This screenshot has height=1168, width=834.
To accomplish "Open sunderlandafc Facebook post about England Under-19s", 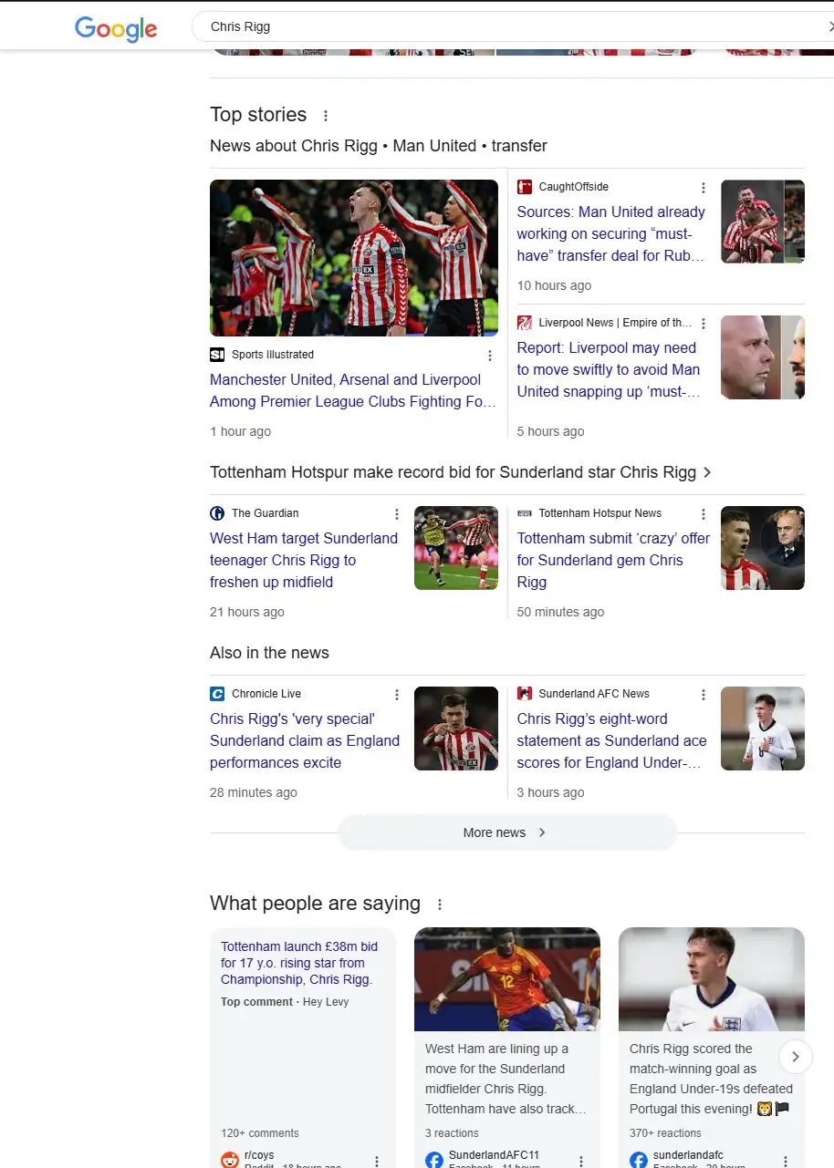I will pos(712,1048).
